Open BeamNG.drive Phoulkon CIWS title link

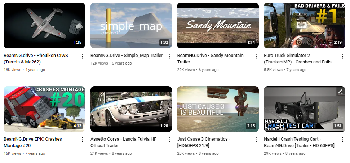coord(36,58)
